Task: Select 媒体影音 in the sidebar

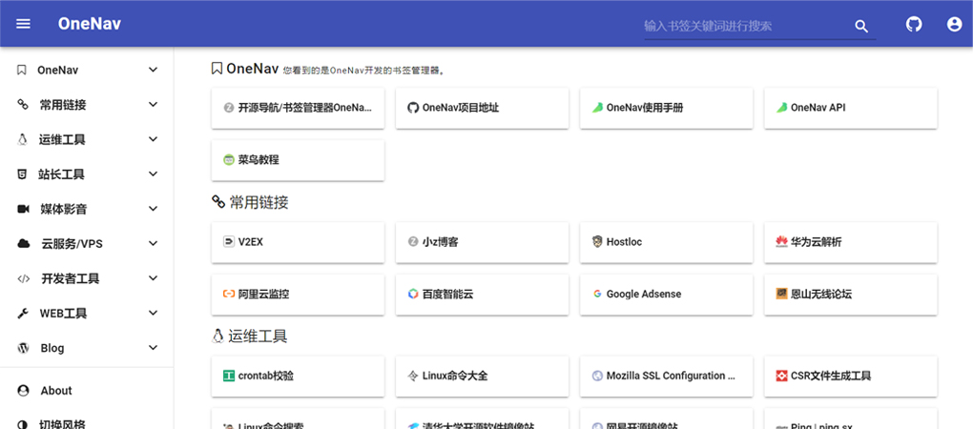Action: (x=87, y=209)
